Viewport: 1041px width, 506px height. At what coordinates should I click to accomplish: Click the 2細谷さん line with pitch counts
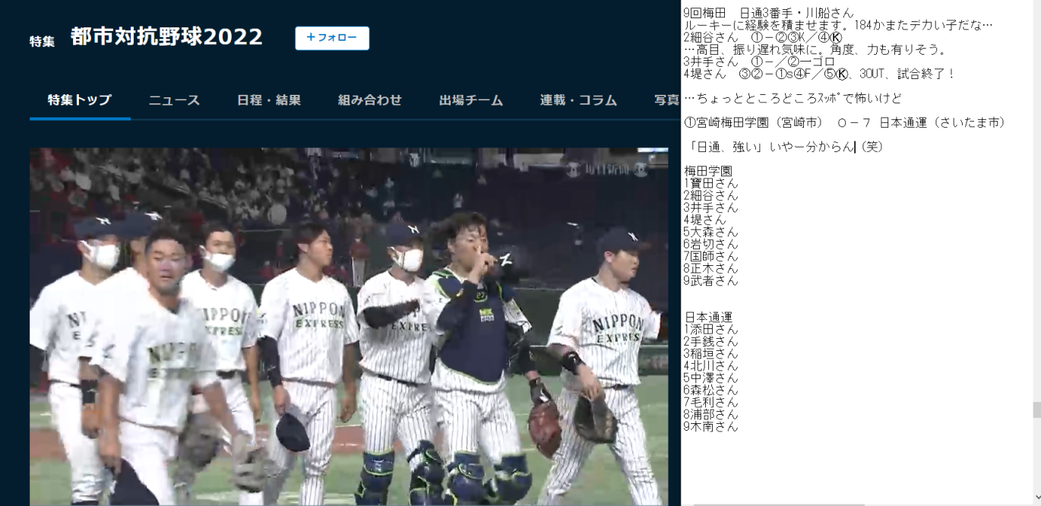point(762,37)
